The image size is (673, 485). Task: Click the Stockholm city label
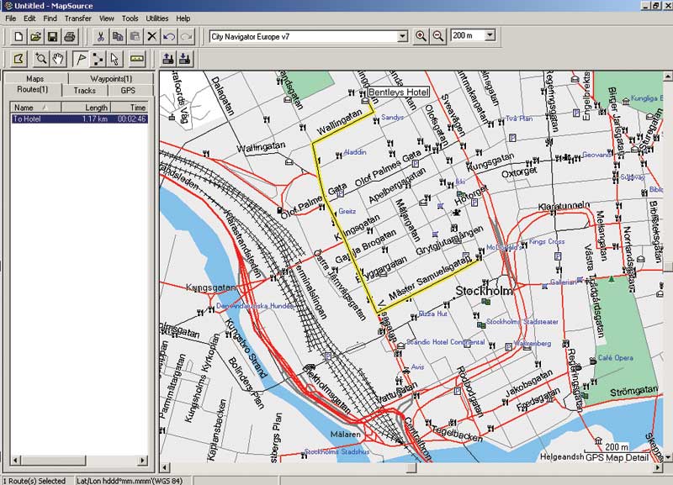coord(484,291)
